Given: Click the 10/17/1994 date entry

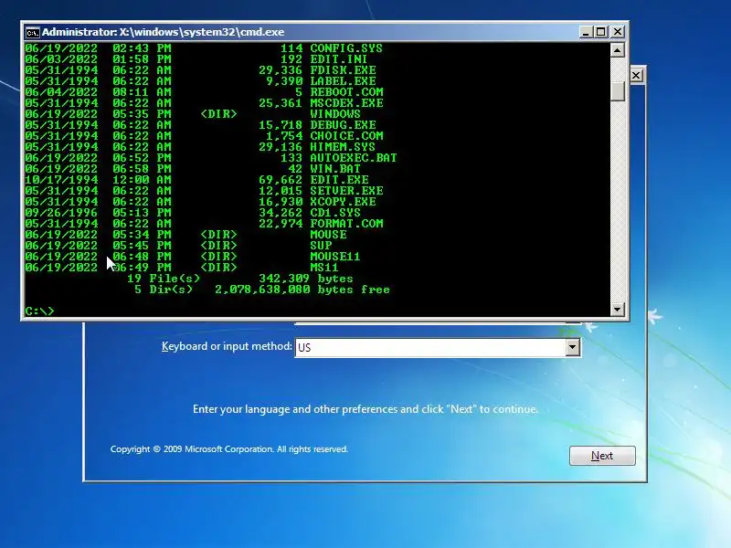Looking at the screenshot, I should pos(61,180).
